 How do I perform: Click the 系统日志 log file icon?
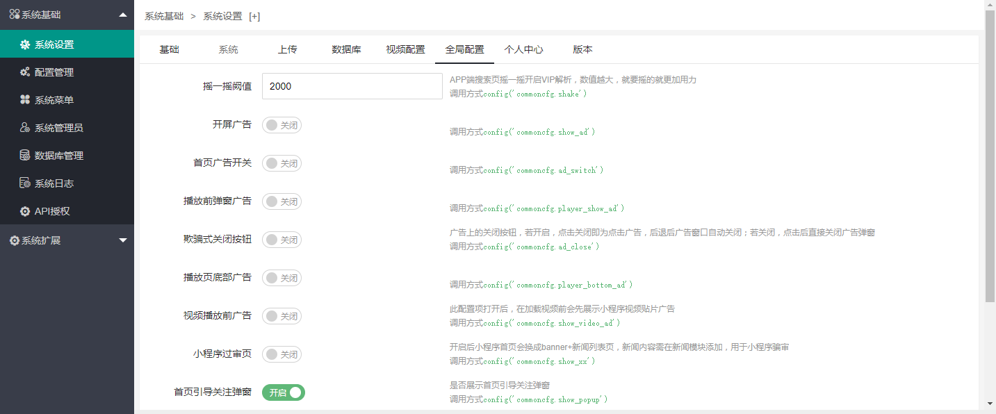[x=25, y=183]
